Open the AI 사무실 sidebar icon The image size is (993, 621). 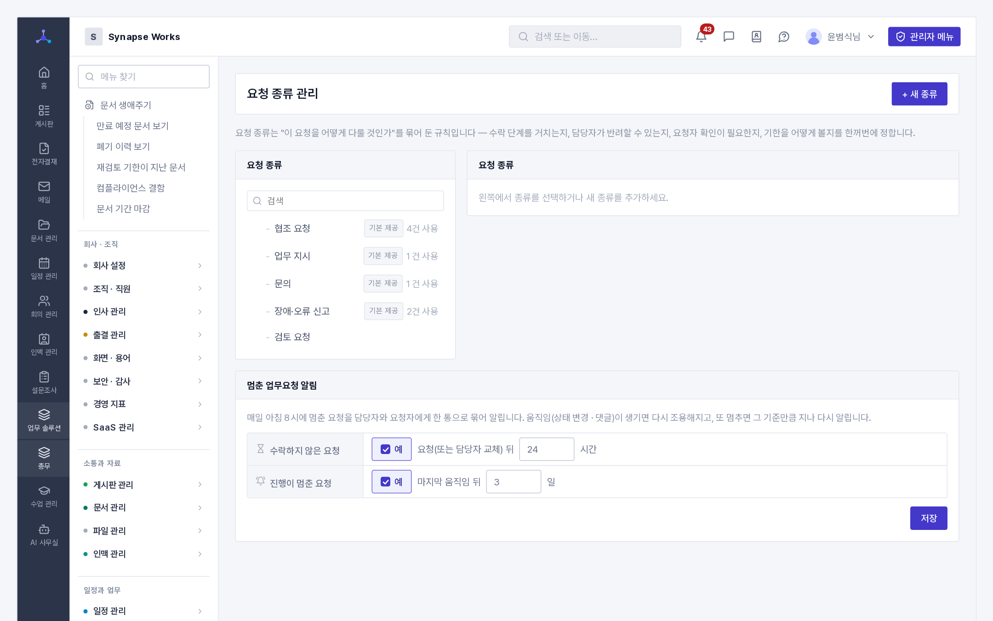pos(44,535)
